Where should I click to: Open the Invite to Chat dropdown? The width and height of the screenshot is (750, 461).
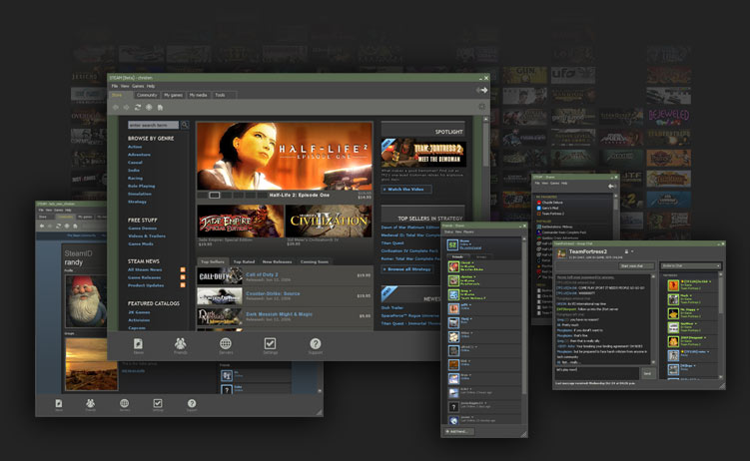[691, 266]
